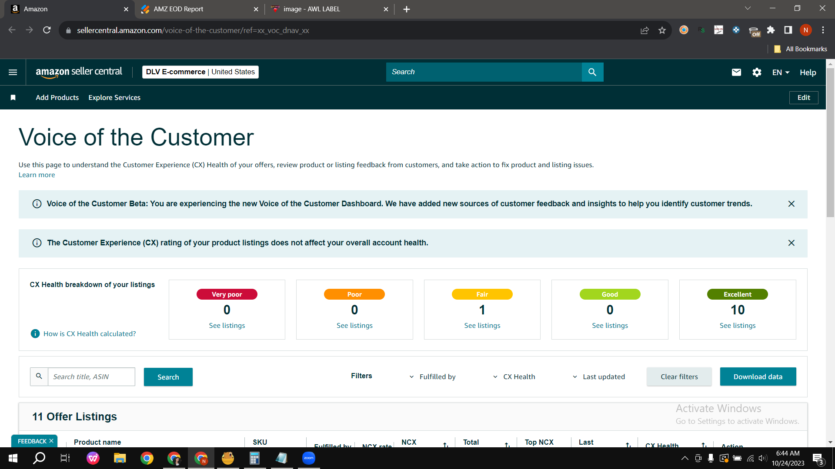This screenshot has height=469, width=835.
Task: Click the search magnifier button in header
Action: [x=592, y=72]
